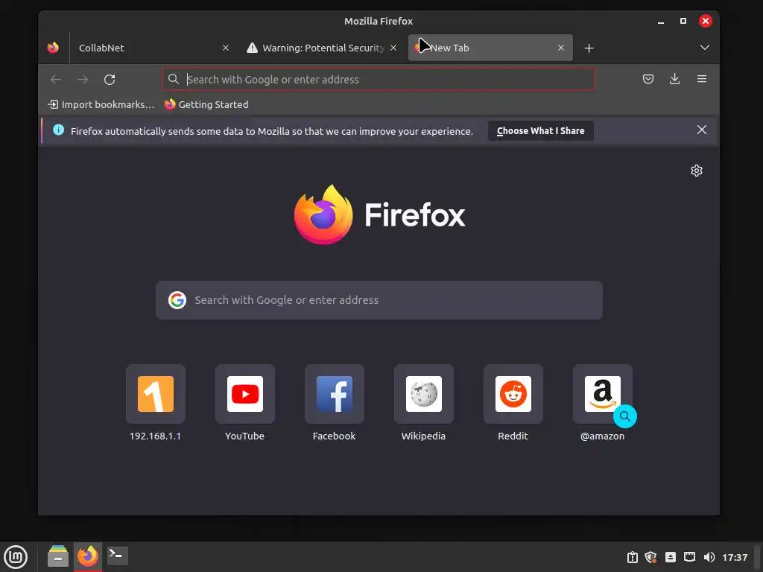
Task: Reload the current page
Action: [110, 79]
